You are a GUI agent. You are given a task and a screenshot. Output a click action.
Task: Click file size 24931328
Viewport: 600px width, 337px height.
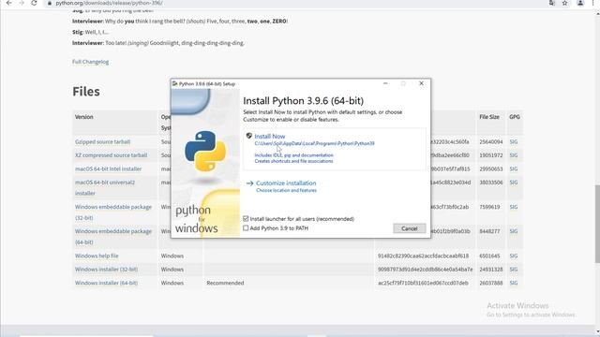tap(491, 270)
